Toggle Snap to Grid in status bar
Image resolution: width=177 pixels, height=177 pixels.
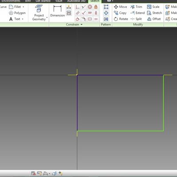click(x=33, y=173)
